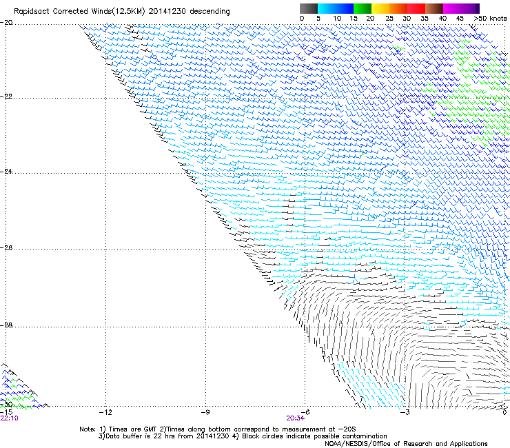Click the NOAA/NESDIS credit line

click(406, 444)
